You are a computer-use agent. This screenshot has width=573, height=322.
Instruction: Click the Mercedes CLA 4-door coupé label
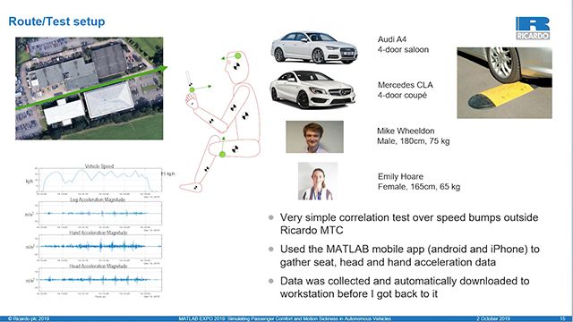(x=406, y=89)
